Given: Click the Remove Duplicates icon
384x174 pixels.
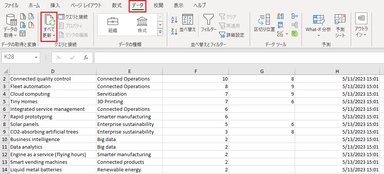Looking at the screenshot, I should [280, 25].
